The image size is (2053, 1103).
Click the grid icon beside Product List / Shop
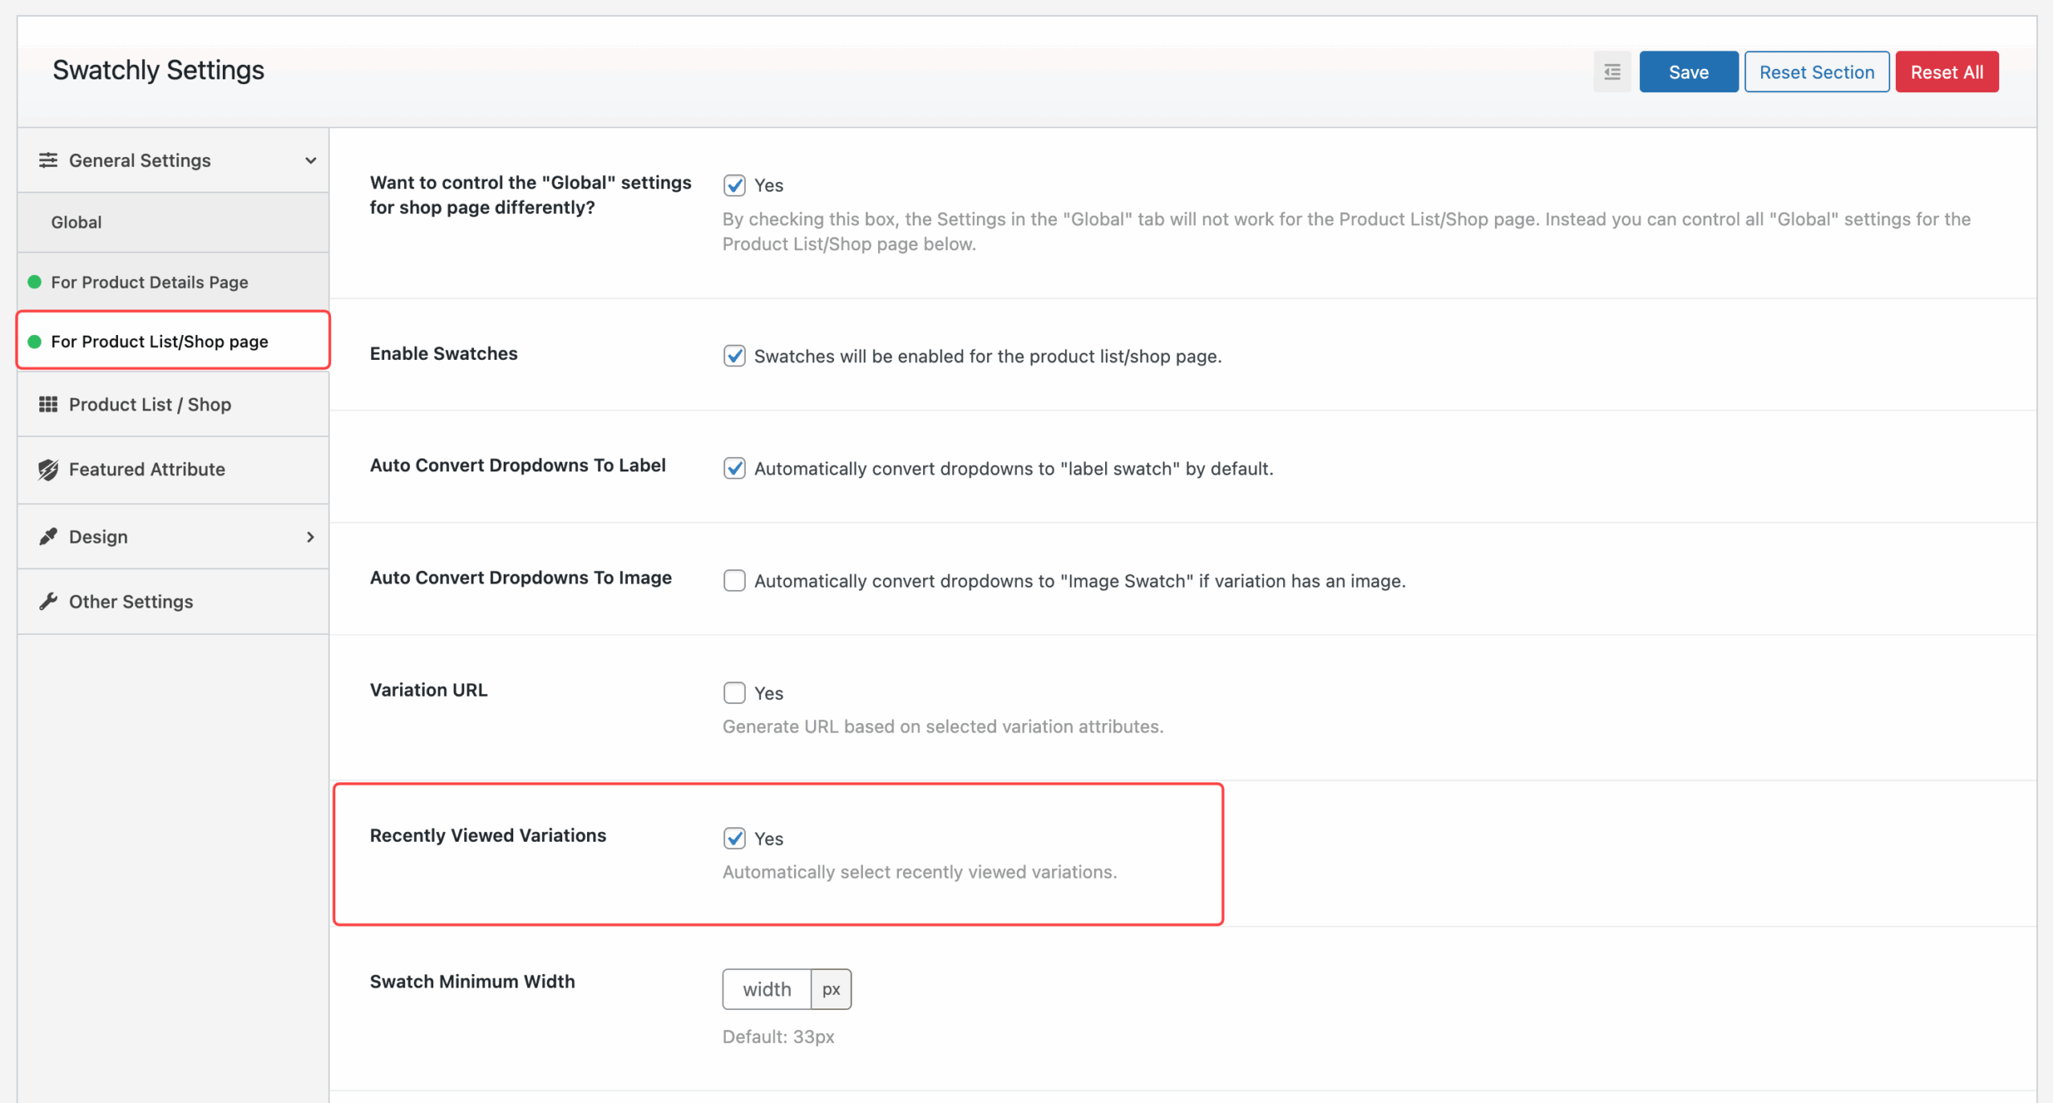click(48, 404)
